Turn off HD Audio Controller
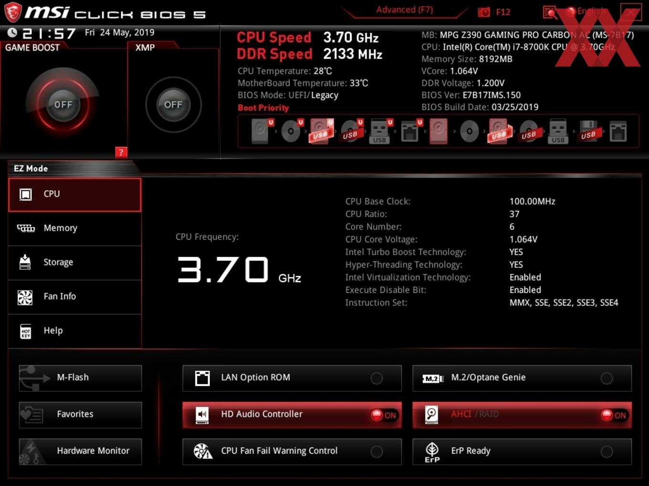This screenshot has width=649, height=486. click(x=292, y=415)
